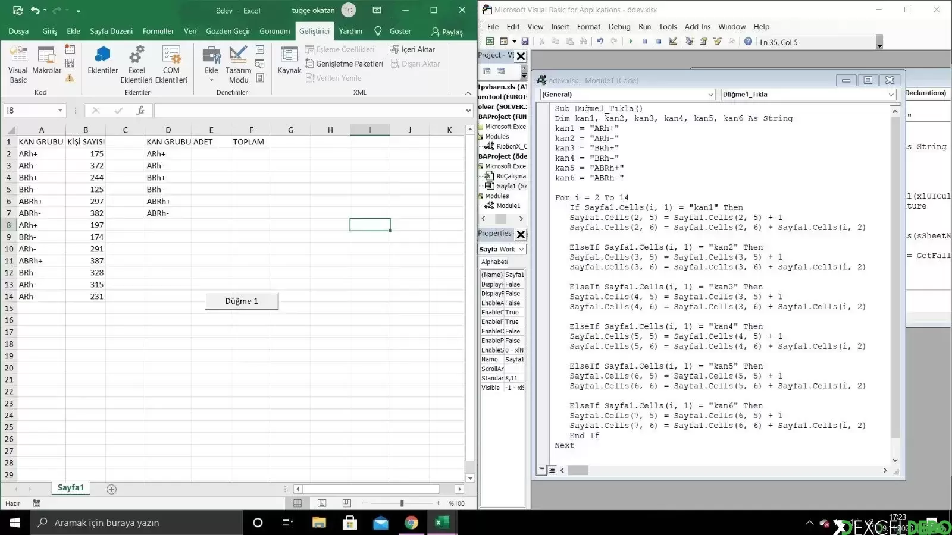Switch to the Formüller ribbon tab
This screenshot has width=952, height=535.
pyautogui.click(x=158, y=31)
